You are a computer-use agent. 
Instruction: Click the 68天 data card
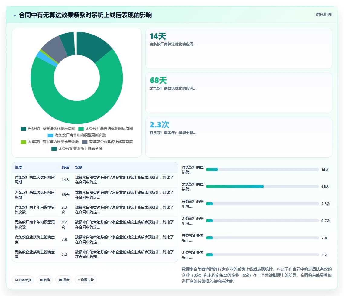pos(239,93)
